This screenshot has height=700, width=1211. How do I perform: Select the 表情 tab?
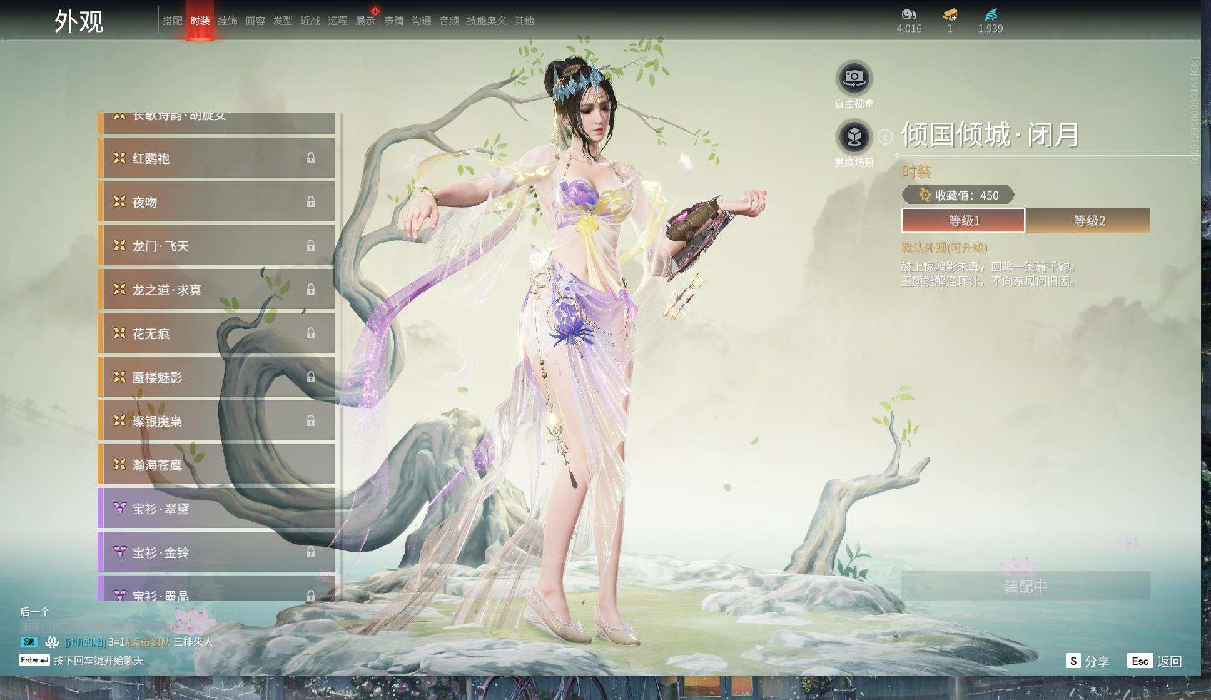(394, 21)
